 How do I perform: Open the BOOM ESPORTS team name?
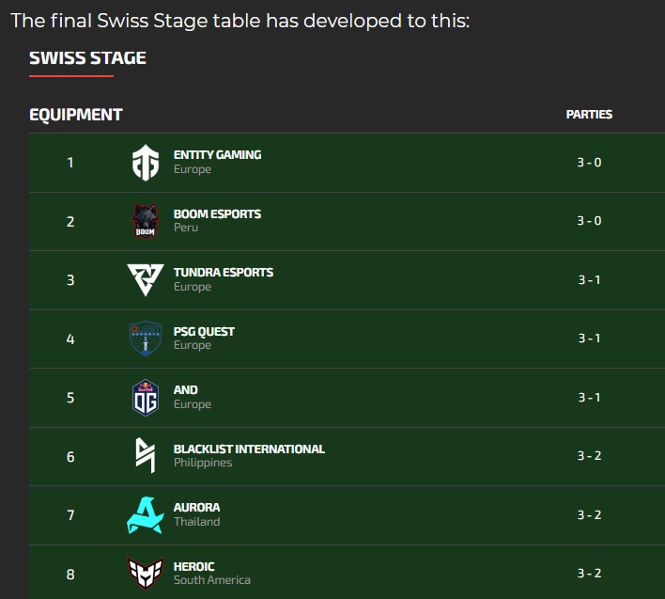point(217,213)
